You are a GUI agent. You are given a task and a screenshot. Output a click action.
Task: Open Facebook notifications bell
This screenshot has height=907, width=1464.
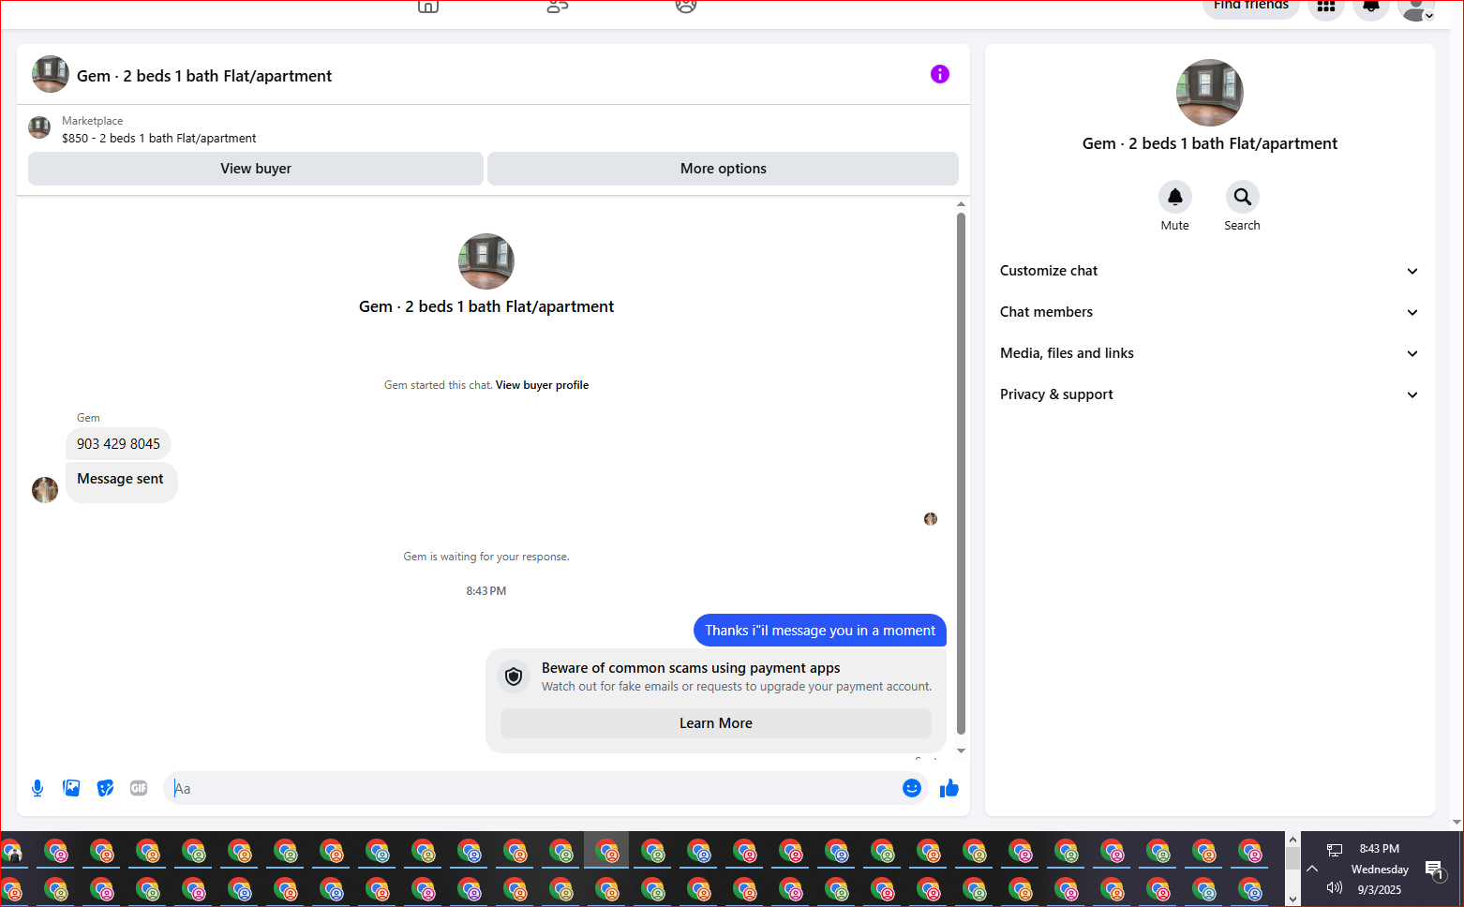coord(1371,7)
